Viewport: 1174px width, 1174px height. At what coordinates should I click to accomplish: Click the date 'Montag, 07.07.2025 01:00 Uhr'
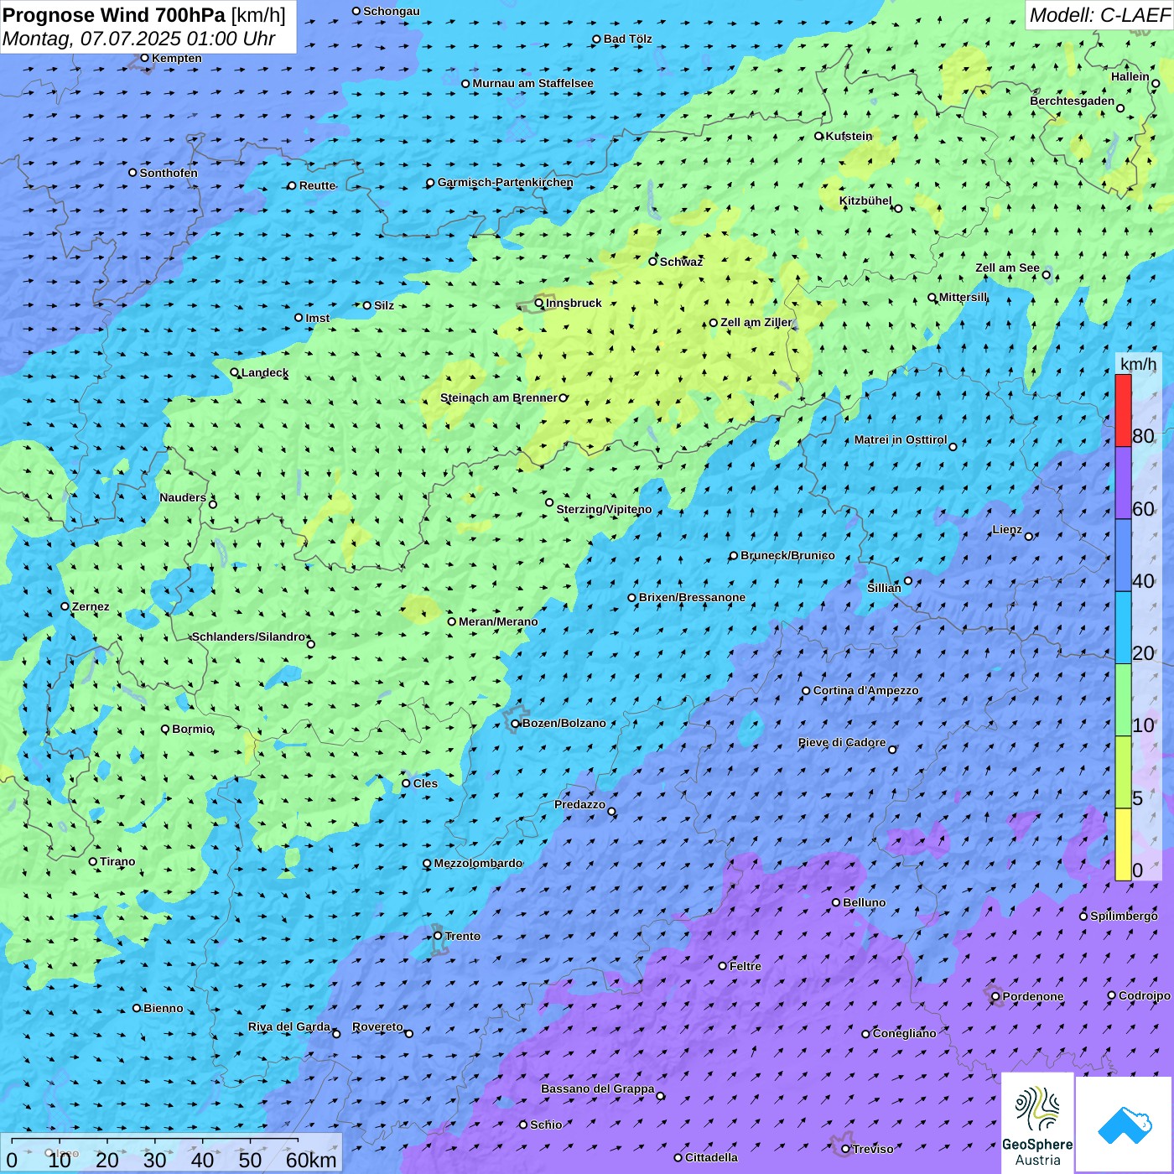point(139,39)
